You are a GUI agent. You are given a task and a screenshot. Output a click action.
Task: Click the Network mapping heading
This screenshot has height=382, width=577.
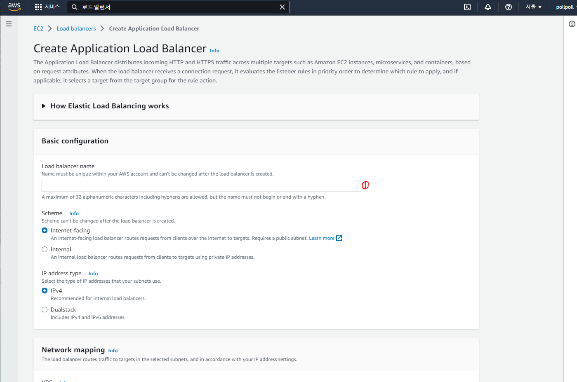click(x=73, y=350)
